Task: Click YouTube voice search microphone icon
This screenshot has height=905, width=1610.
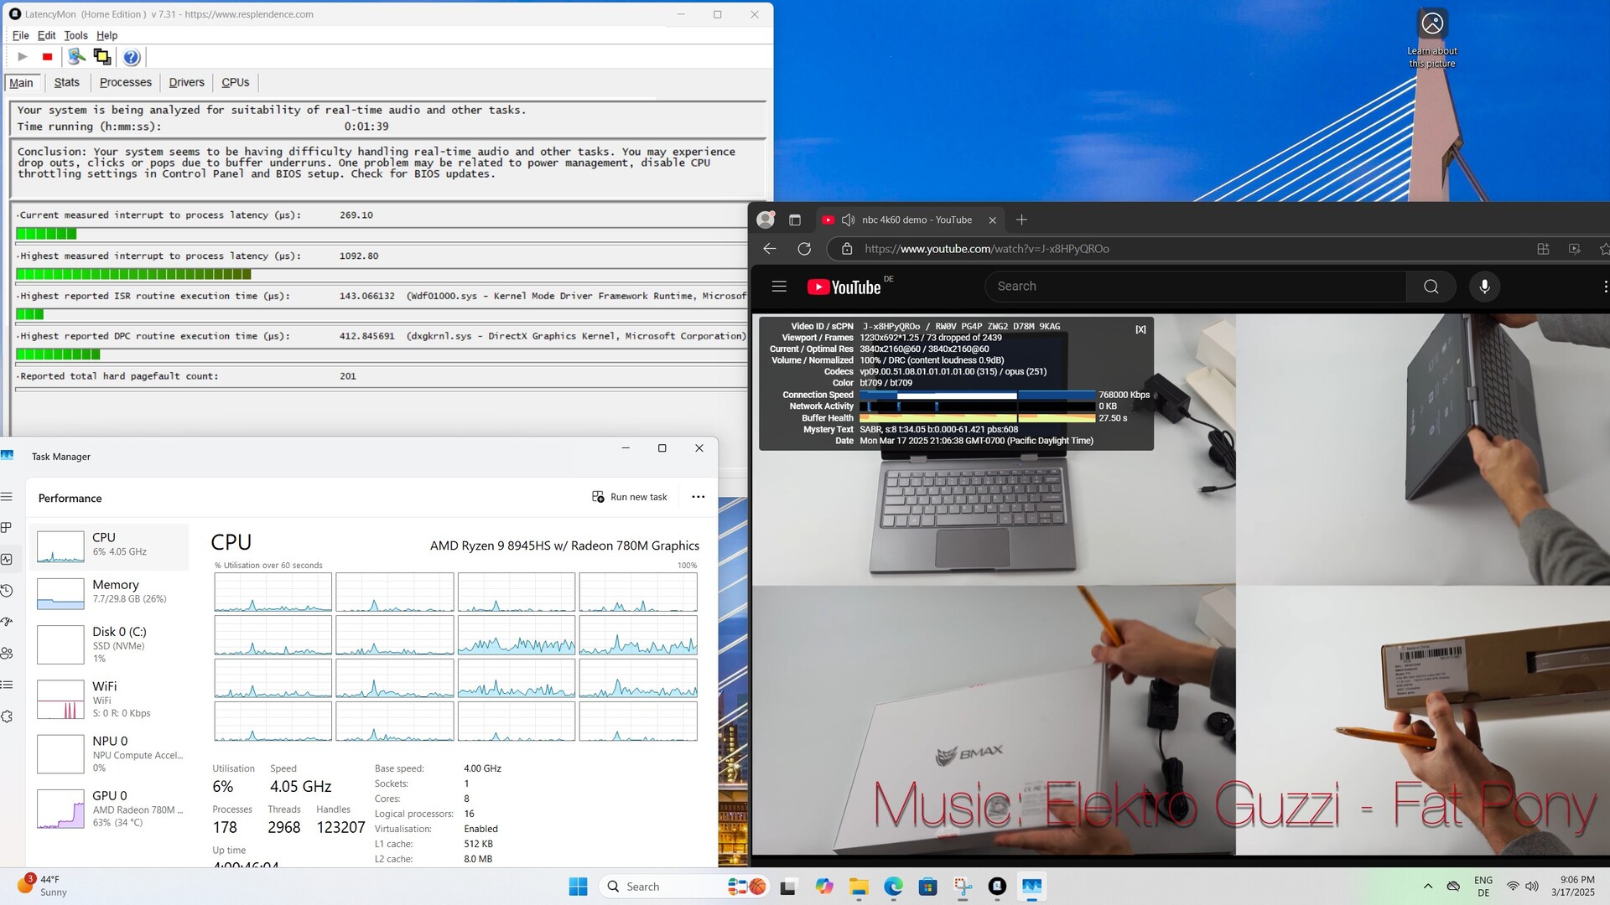Action: click(1484, 287)
